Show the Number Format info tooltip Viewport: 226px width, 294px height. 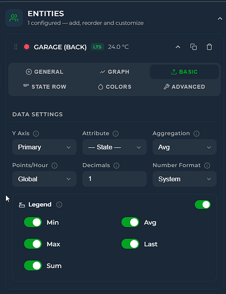207,166
